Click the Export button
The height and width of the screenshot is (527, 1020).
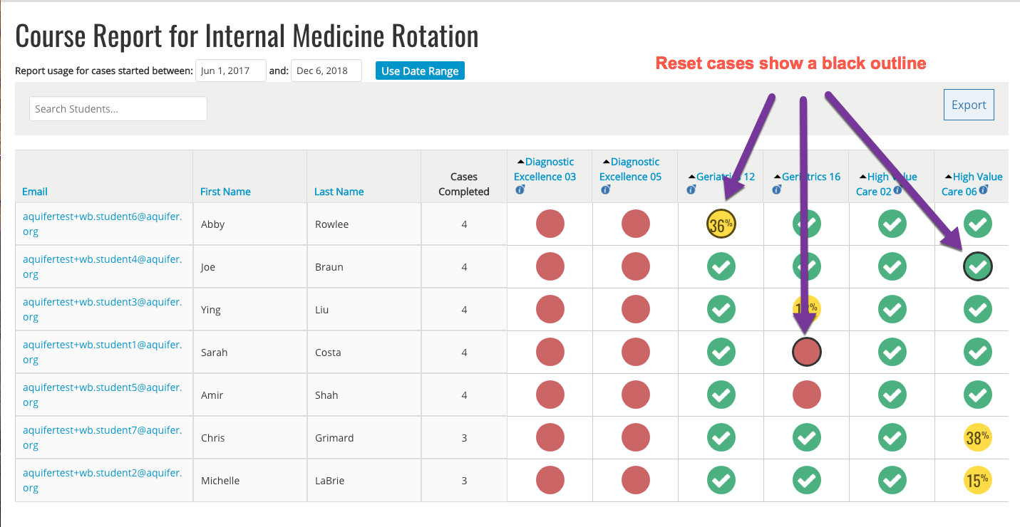969,105
